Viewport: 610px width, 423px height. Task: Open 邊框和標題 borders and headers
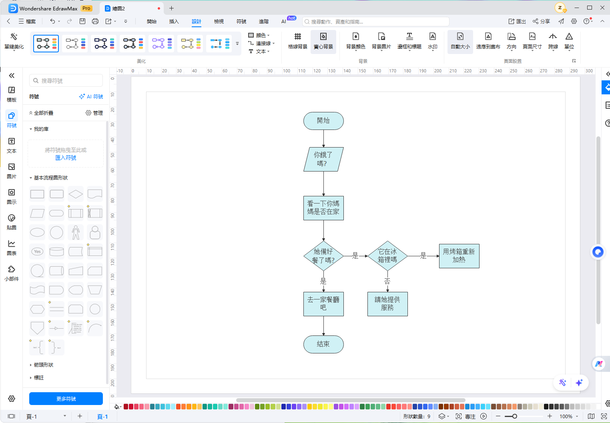tap(409, 41)
